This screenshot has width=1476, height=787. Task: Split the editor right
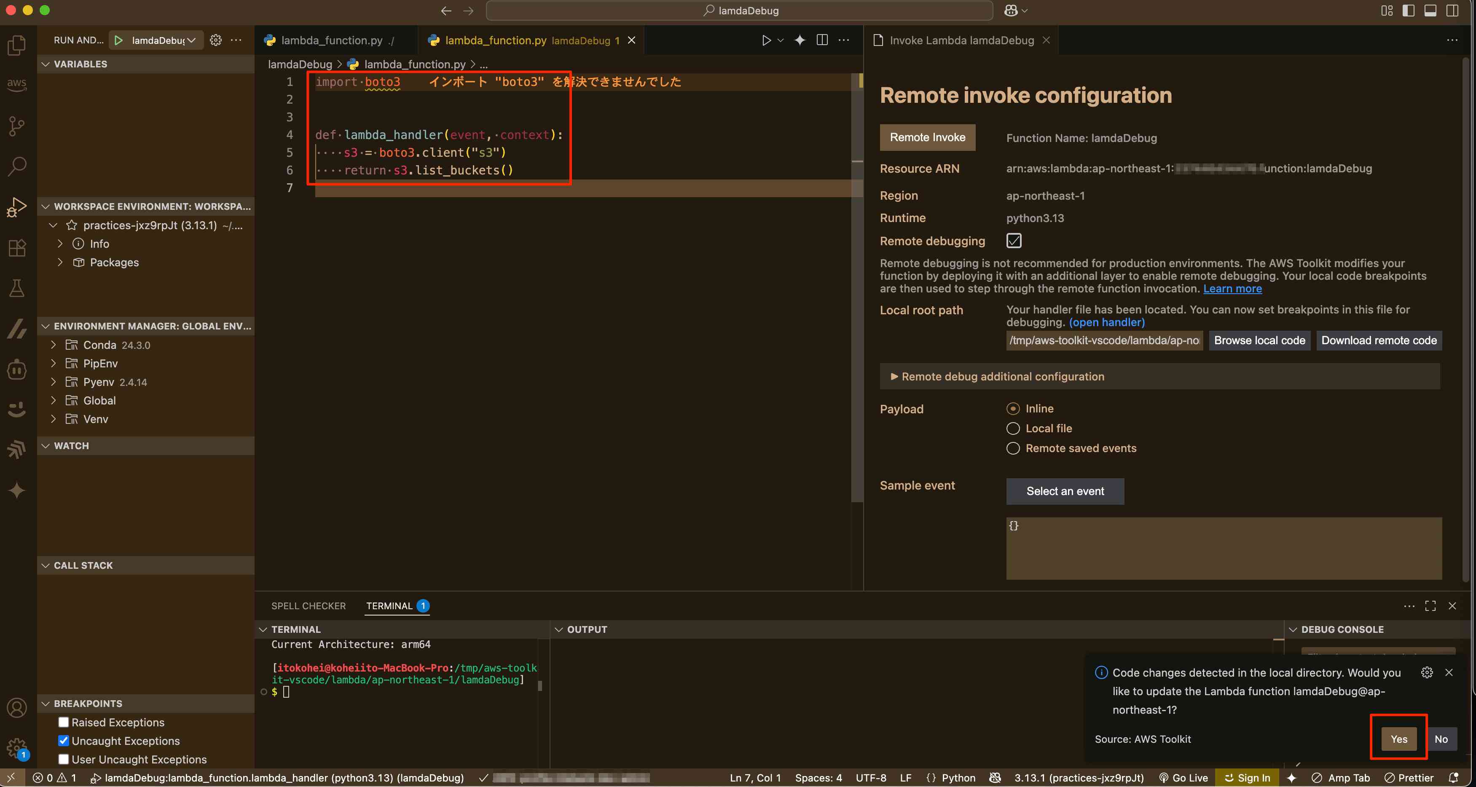[821, 40]
